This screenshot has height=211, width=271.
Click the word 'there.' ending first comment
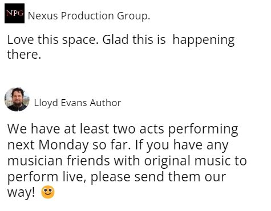click(x=24, y=54)
